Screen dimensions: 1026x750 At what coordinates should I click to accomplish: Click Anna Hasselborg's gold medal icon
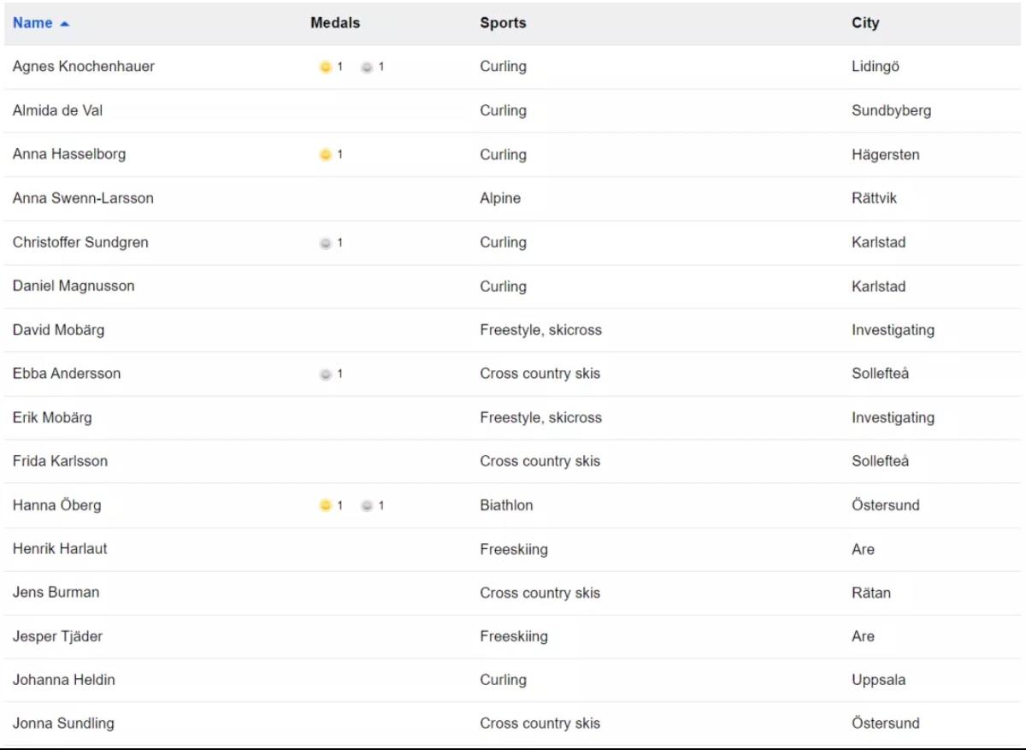(325, 155)
